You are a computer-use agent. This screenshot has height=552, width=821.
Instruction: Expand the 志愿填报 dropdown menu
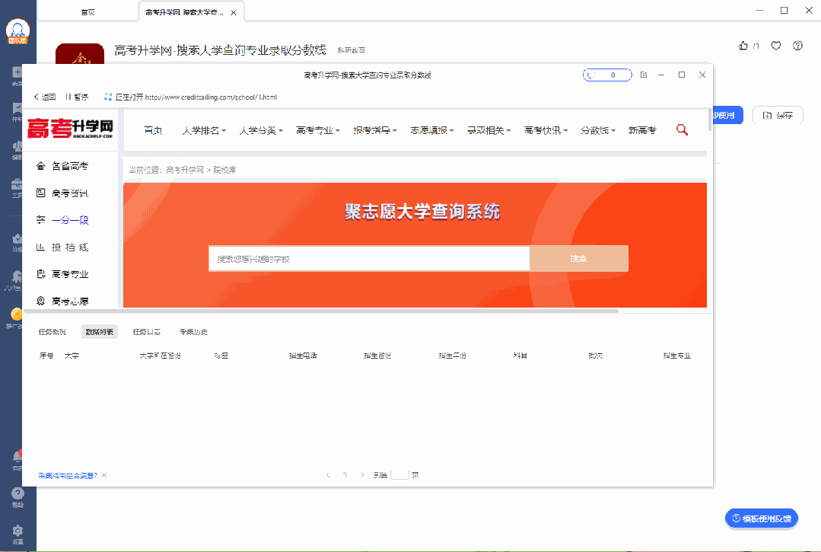coord(431,131)
